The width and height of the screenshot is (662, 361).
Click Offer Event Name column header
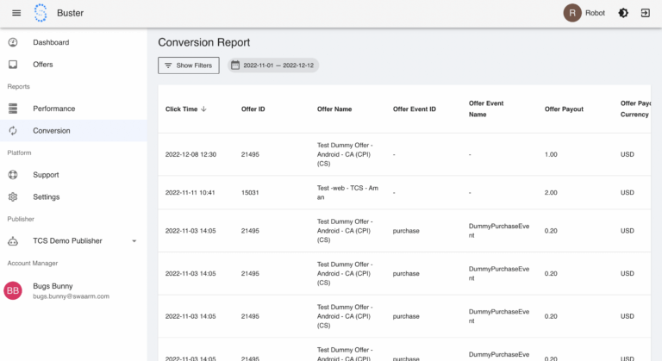click(486, 109)
